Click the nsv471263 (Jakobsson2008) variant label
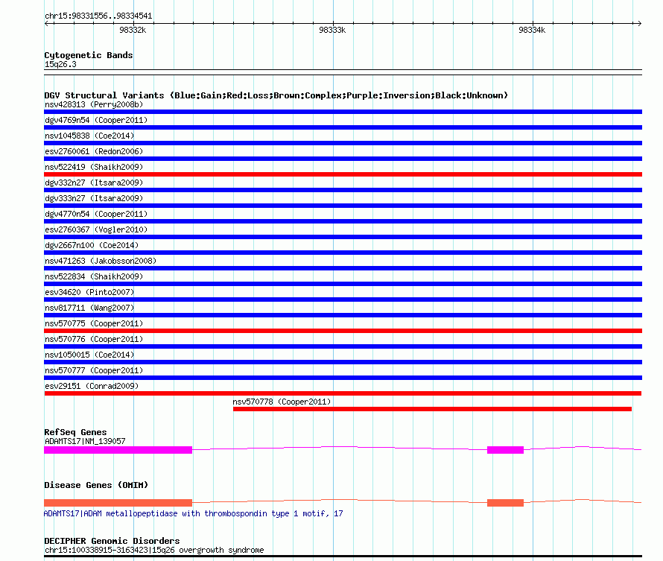 coord(101,261)
